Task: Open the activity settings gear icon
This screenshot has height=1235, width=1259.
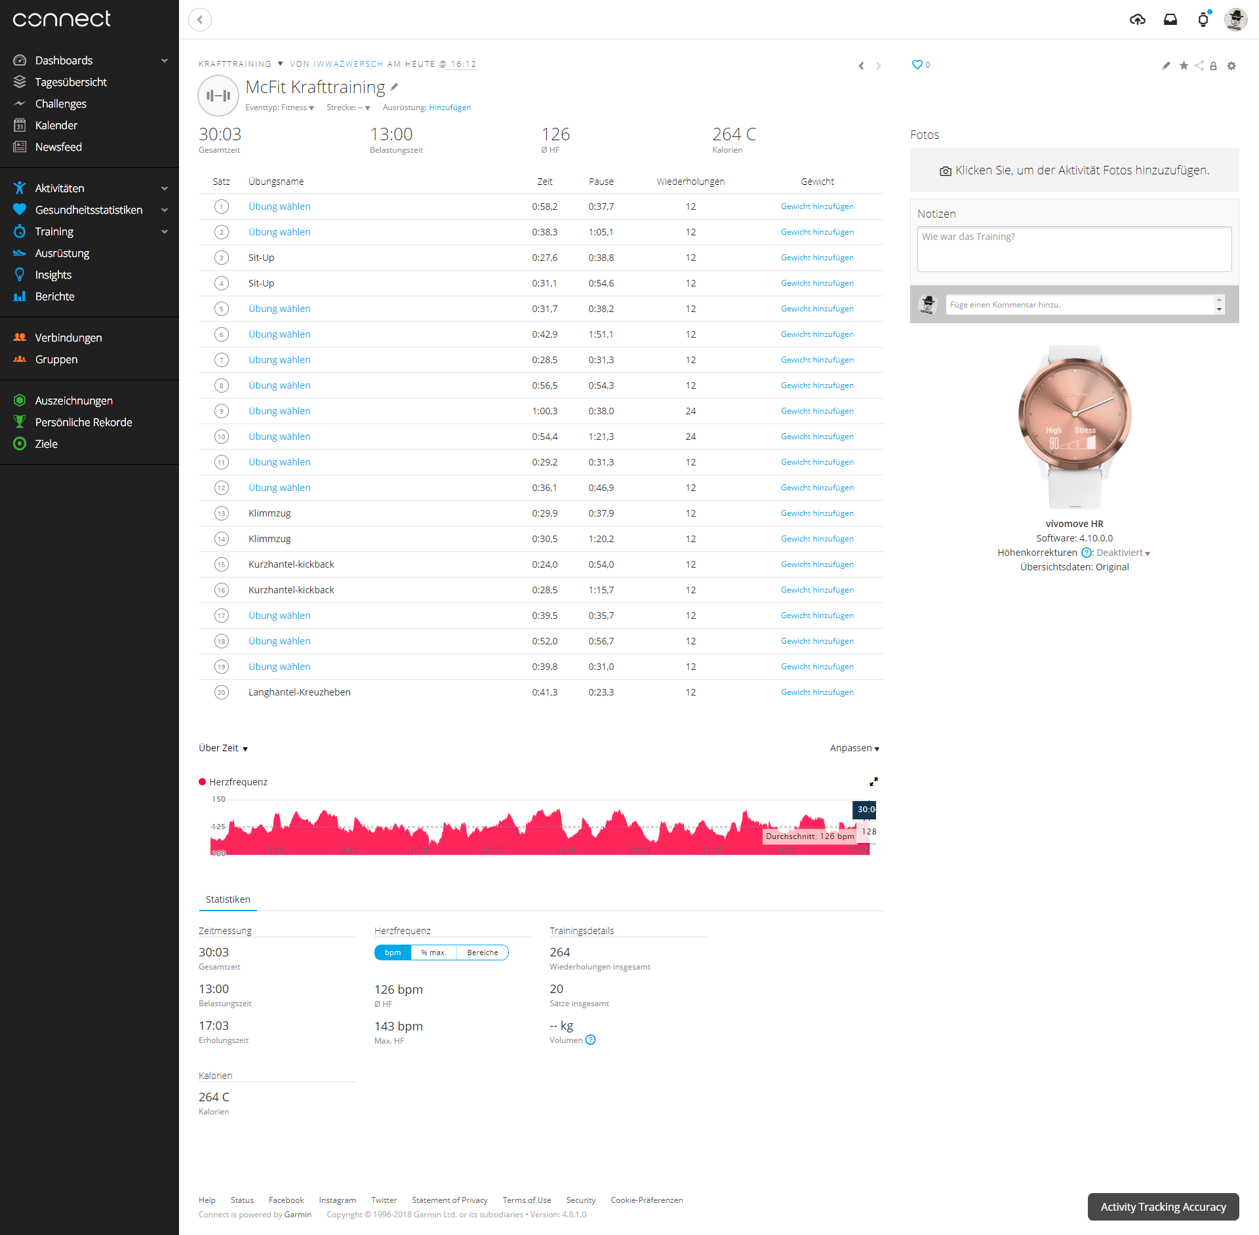Action: point(1231,66)
